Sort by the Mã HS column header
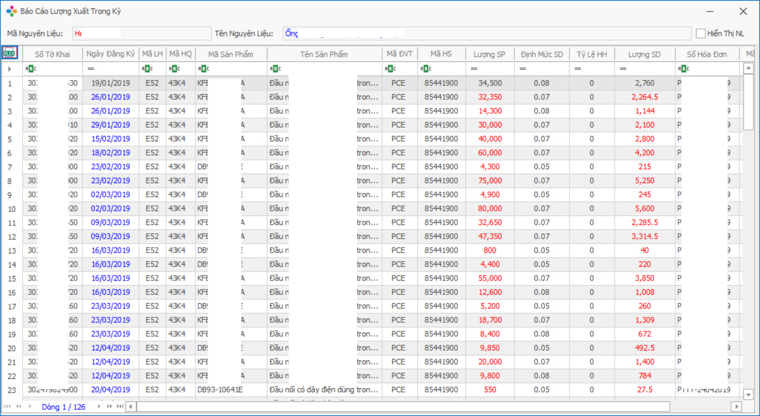The image size is (760, 416). coord(441,54)
